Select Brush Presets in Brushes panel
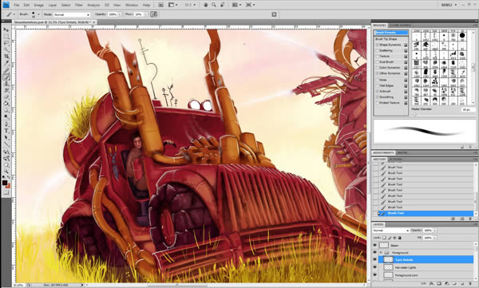The height and width of the screenshot is (288, 479). [x=391, y=33]
